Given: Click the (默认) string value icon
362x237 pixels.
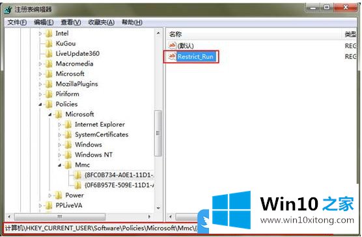Looking at the screenshot, I should click(173, 45).
